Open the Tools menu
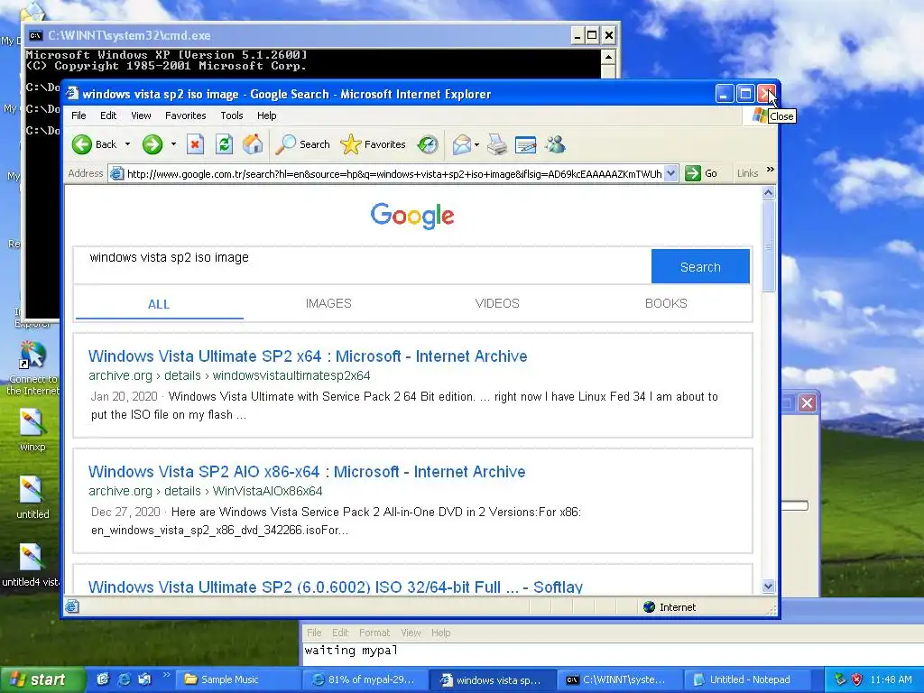This screenshot has height=693, width=924. [232, 115]
